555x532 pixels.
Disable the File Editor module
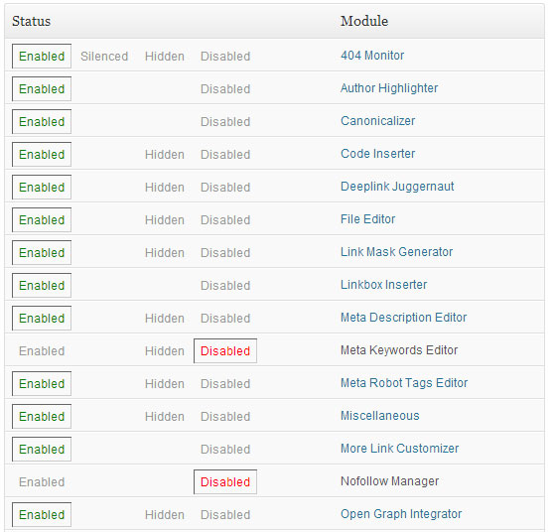point(225,219)
